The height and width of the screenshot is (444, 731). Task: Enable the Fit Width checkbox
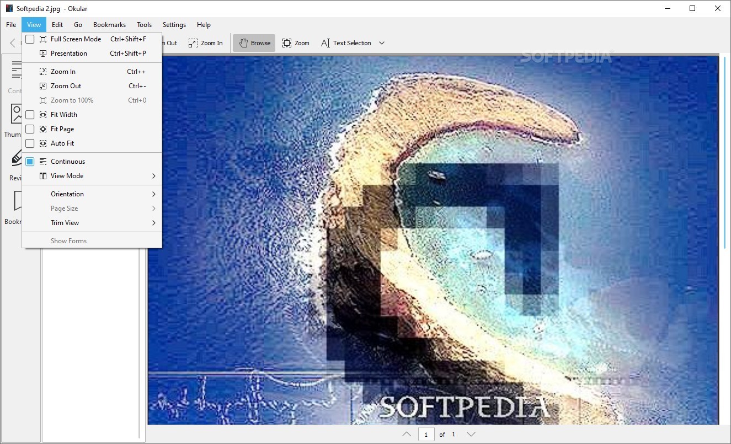tap(30, 115)
